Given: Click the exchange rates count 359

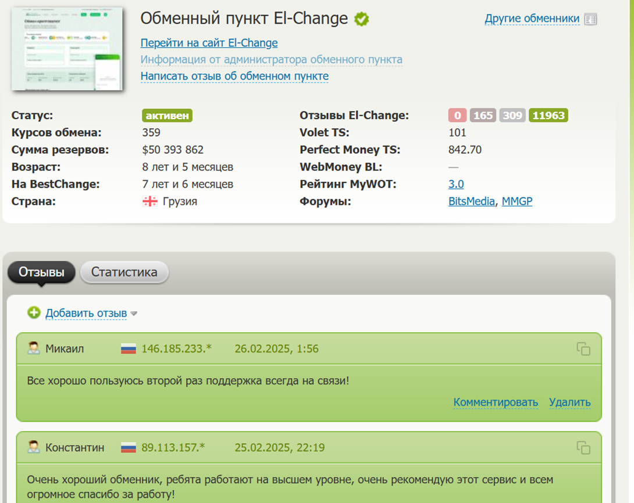Looking at the screenshot, I should 151,132.
